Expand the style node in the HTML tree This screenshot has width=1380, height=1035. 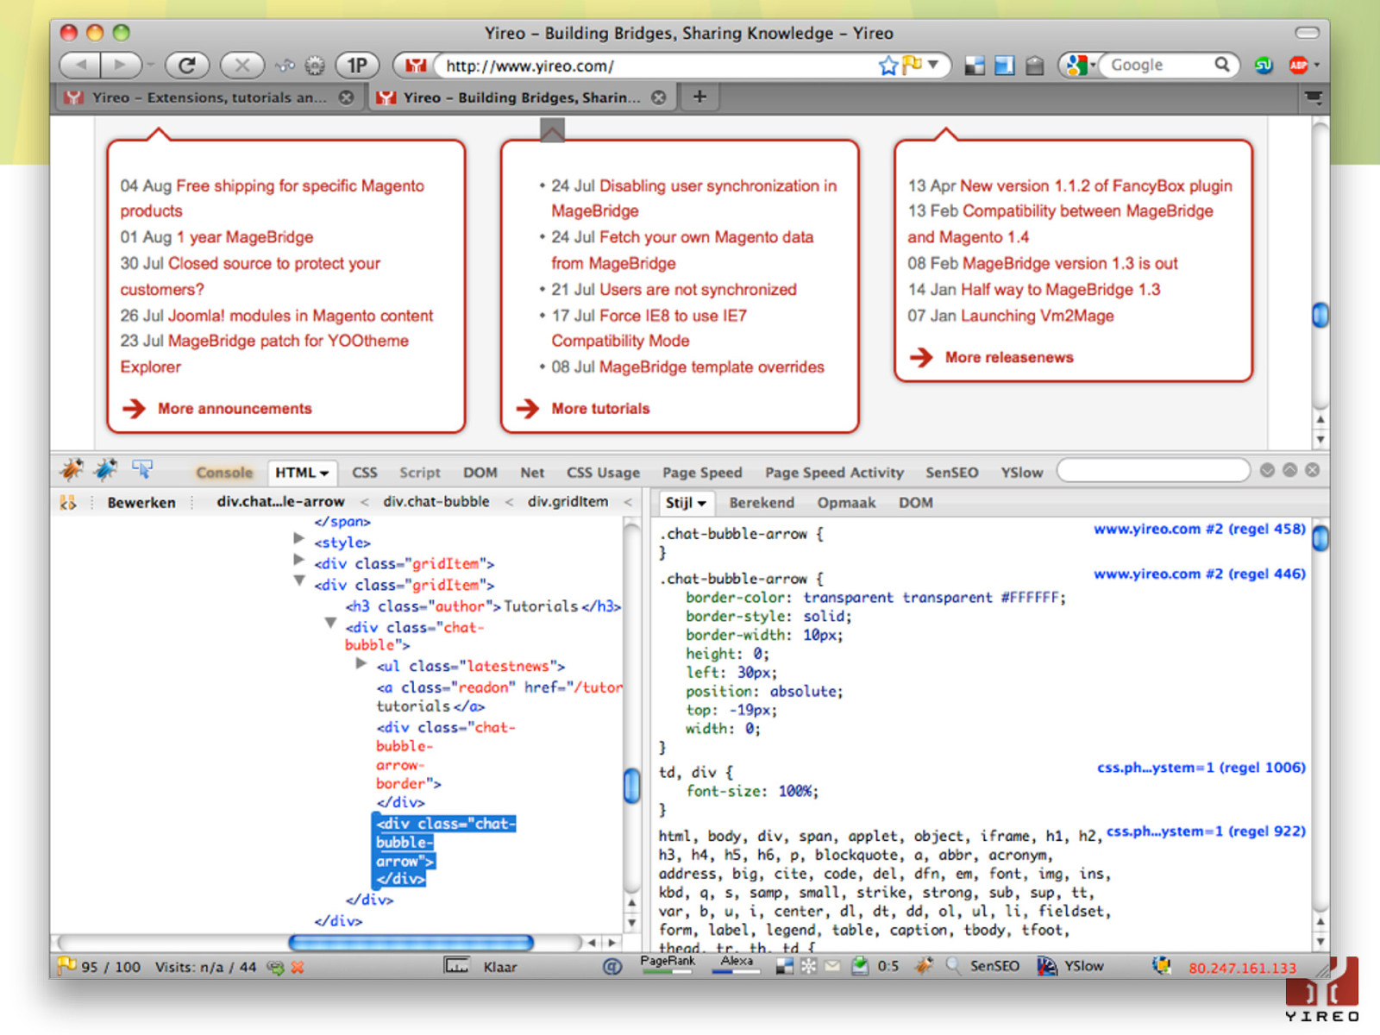point(299,538)
